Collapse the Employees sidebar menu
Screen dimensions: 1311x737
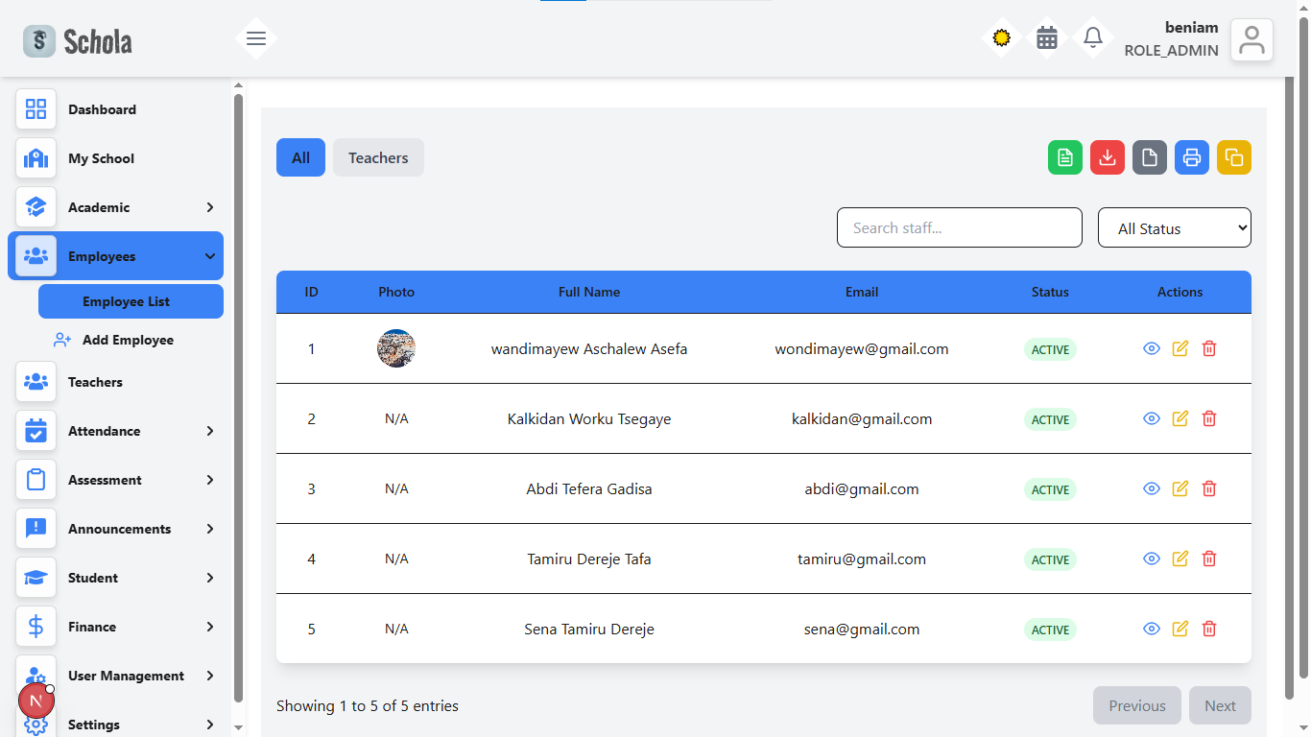click(x=115, y=255)
